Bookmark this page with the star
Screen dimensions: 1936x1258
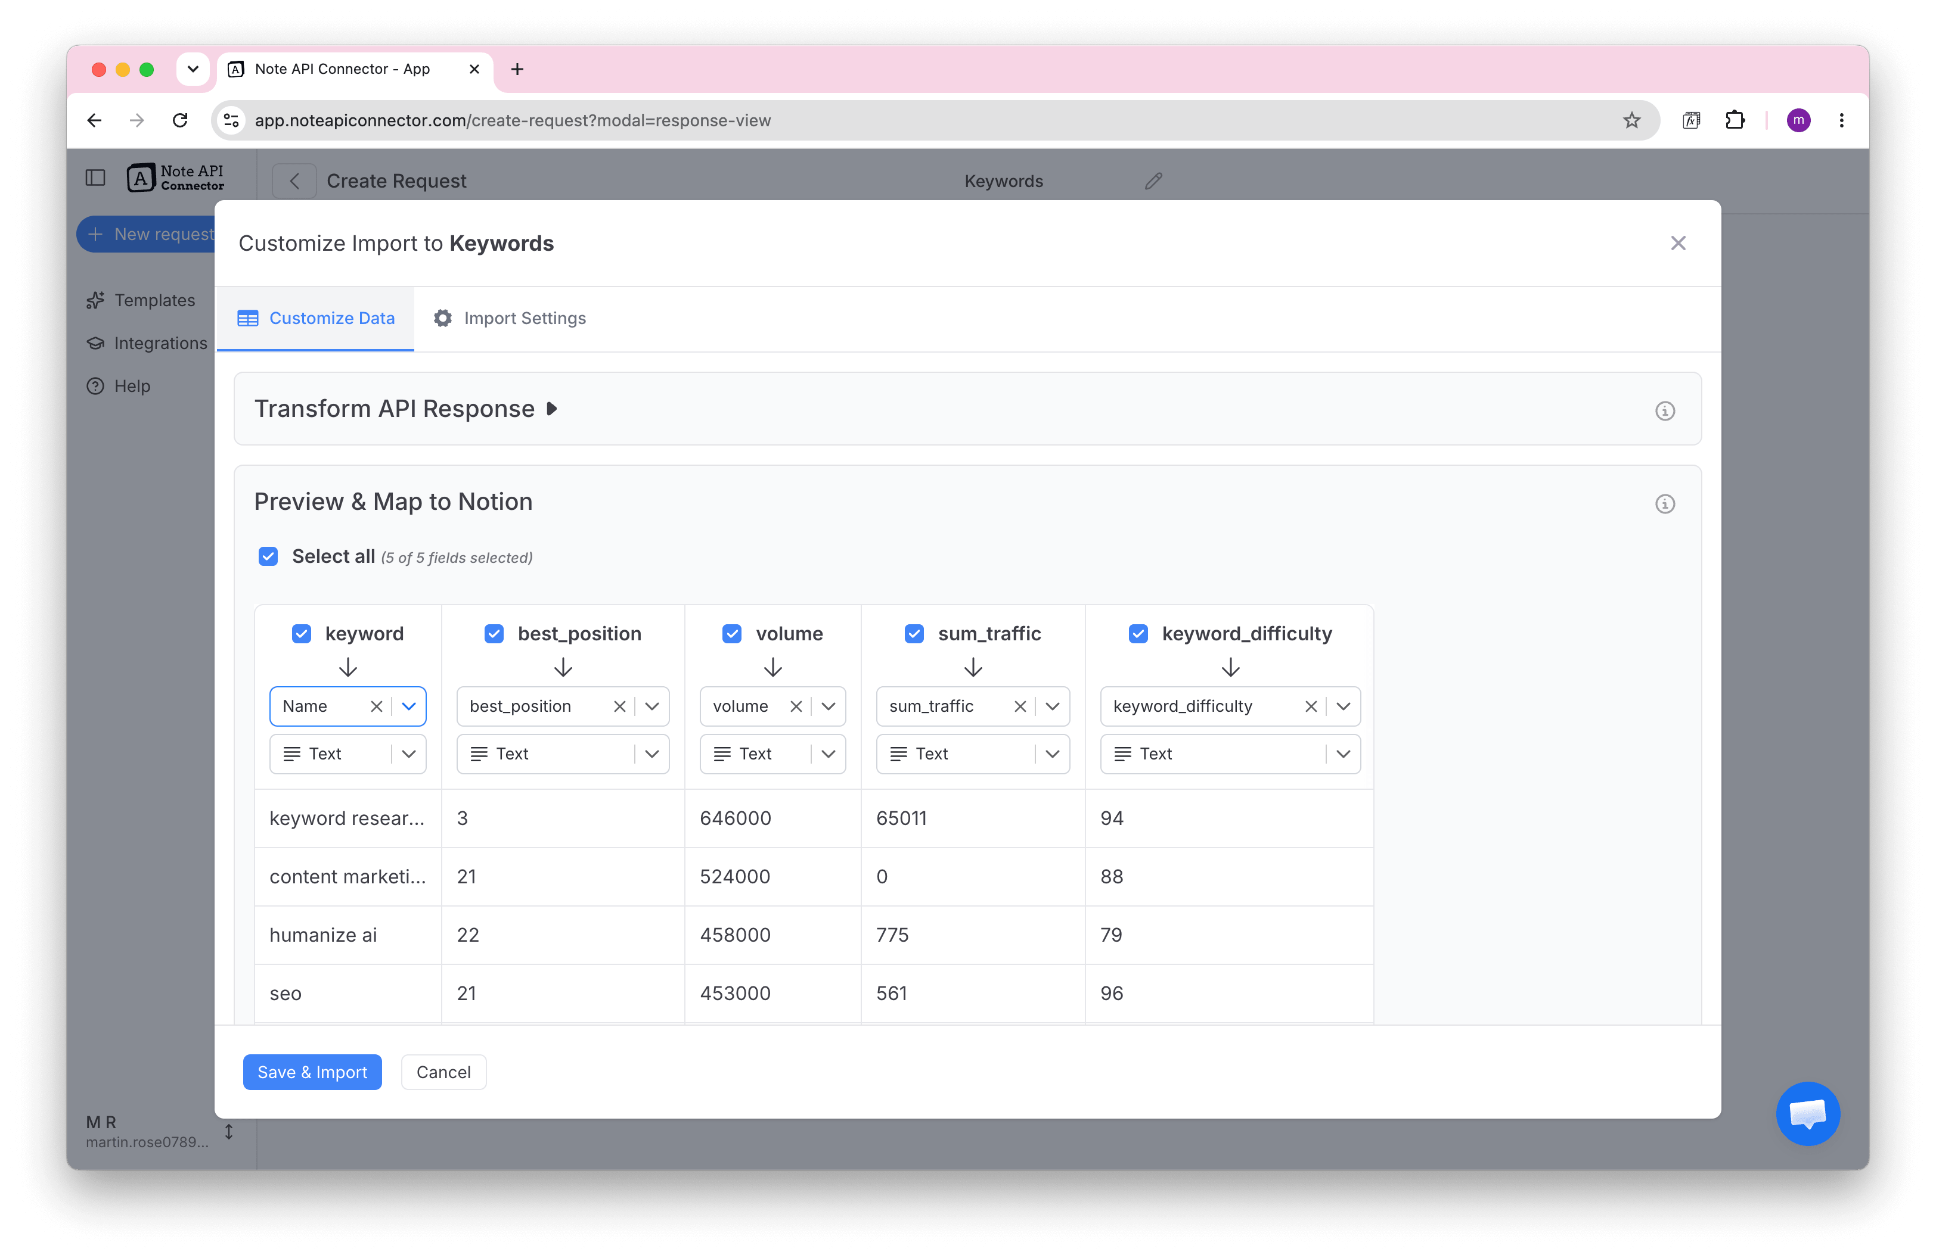[1631, 120]
